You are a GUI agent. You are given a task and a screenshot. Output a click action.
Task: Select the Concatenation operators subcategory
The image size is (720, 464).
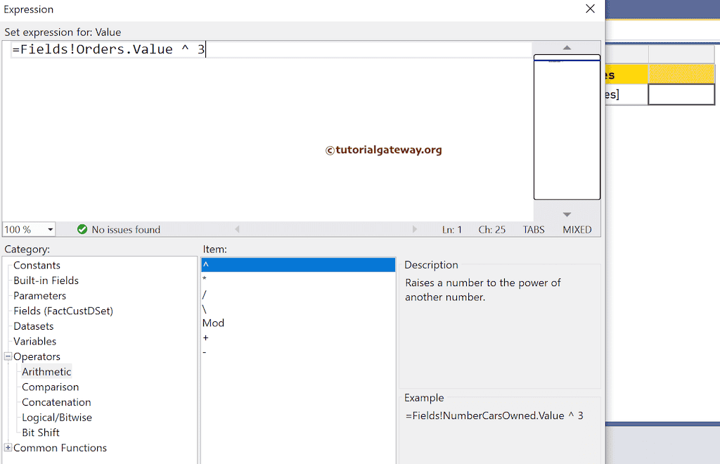point(56,402)
